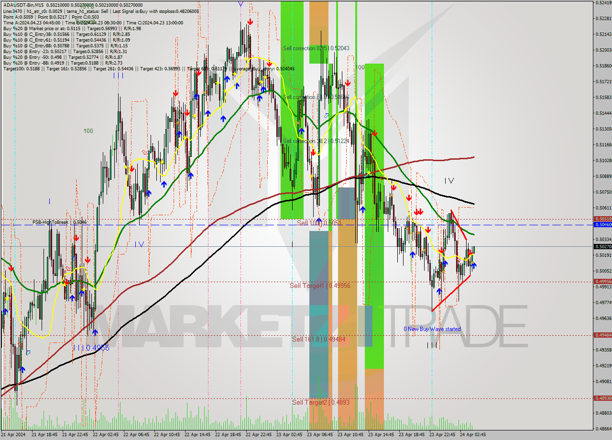
Task: Click the 'Sell Target2 | 0.4893' label
Action: pyautogui.click(x=321, y=402)
